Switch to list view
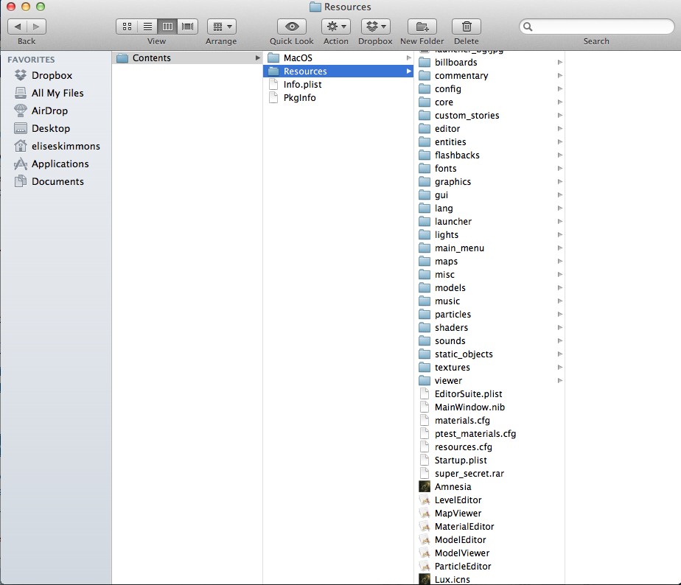The height and width of the screenshot is (585, 681). 147,27
